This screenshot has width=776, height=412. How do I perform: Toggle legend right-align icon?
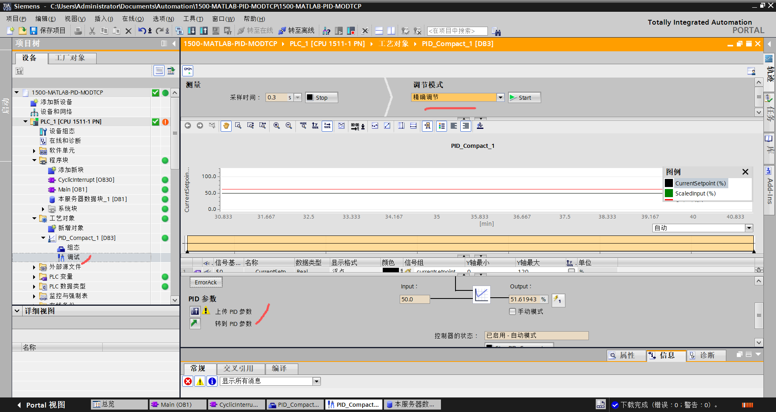466,126
